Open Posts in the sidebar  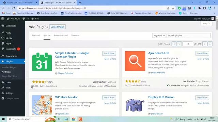[8, 33]
